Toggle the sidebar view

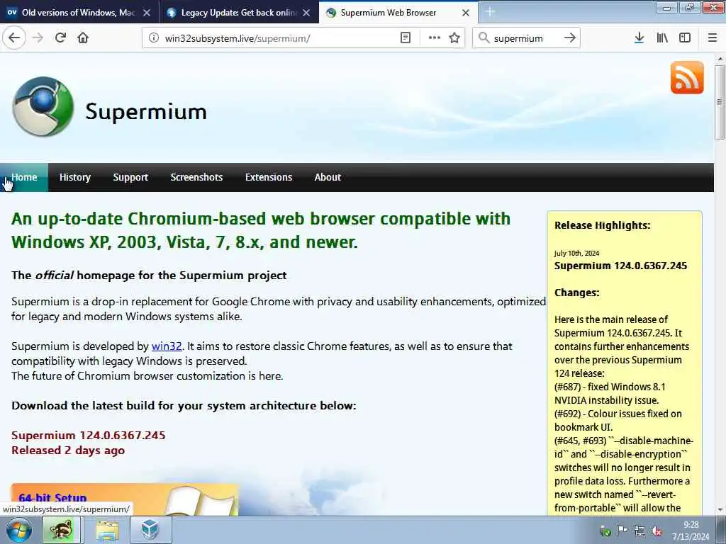[x=685, y=38]
